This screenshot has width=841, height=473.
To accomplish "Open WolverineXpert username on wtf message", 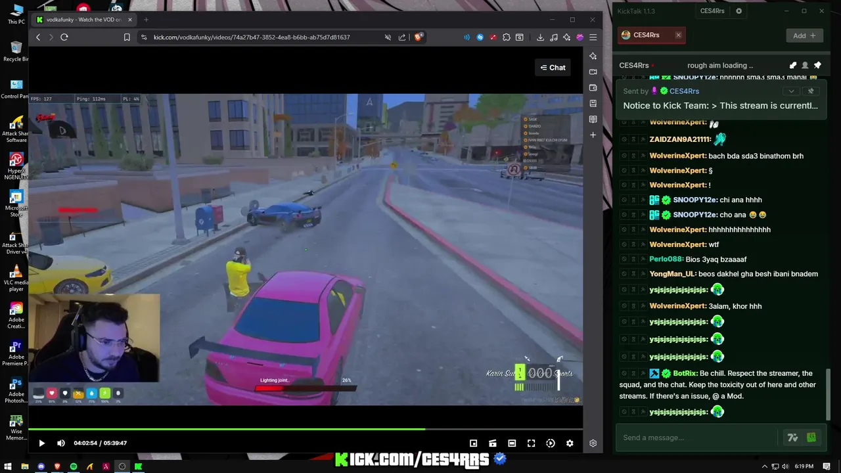I will (x=677, y=244).
